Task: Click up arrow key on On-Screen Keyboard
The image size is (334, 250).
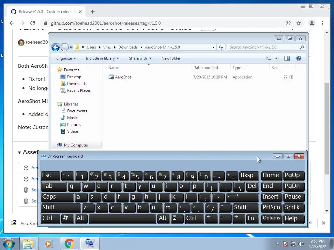Action: [x=225, y=208]
